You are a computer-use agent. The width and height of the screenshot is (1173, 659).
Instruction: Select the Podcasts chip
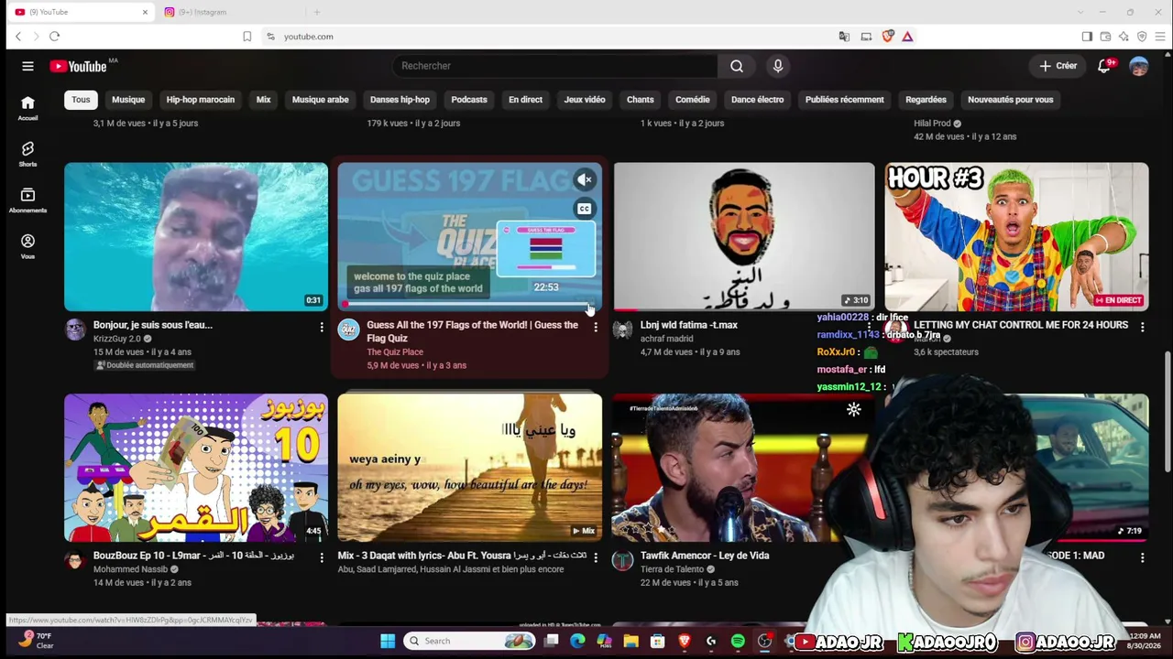469,100
